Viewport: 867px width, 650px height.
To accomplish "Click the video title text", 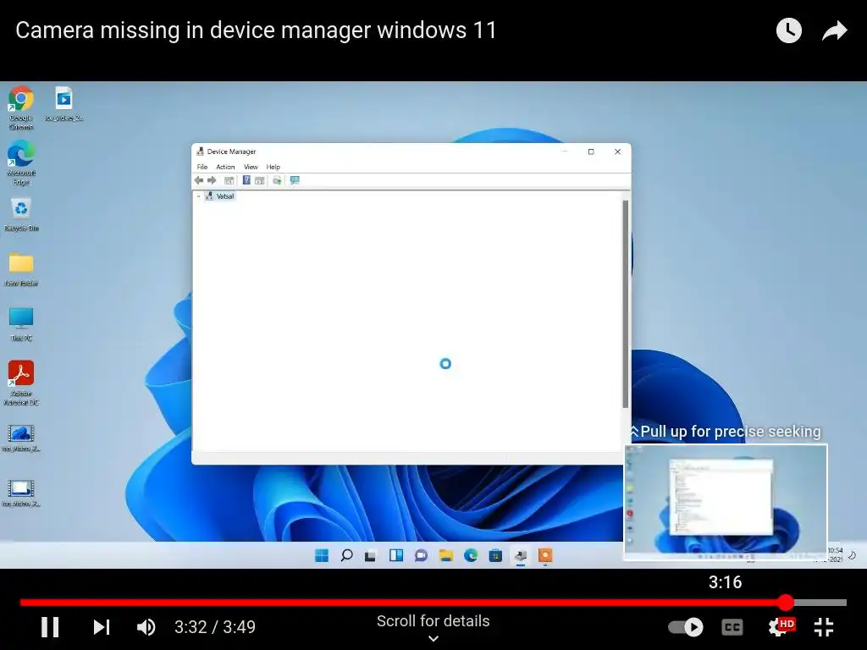I will (256, 30).
